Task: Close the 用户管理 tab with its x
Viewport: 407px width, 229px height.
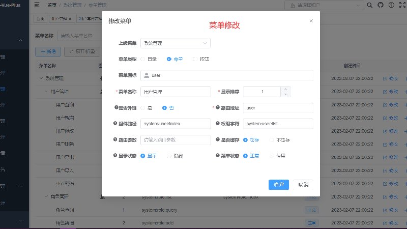Action: coord(70,19)
